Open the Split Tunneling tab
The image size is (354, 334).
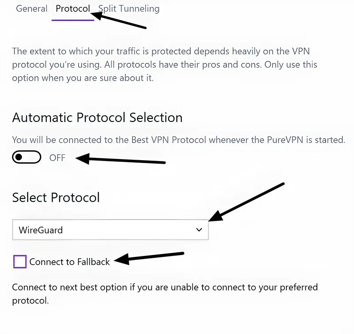[129, 8]
